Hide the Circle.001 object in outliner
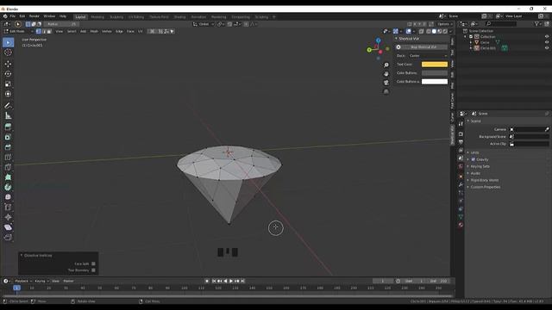 (x=547, y=48)
